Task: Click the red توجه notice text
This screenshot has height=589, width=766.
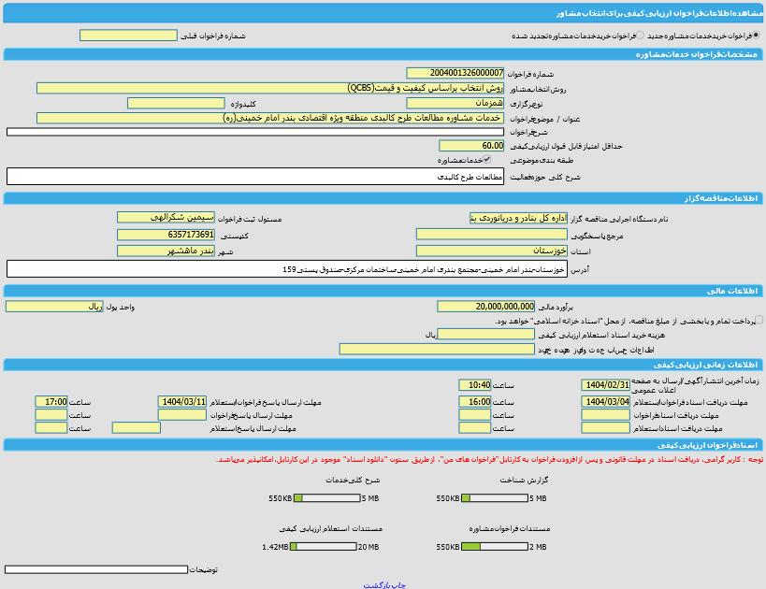Action: click(x=489, y=460)
